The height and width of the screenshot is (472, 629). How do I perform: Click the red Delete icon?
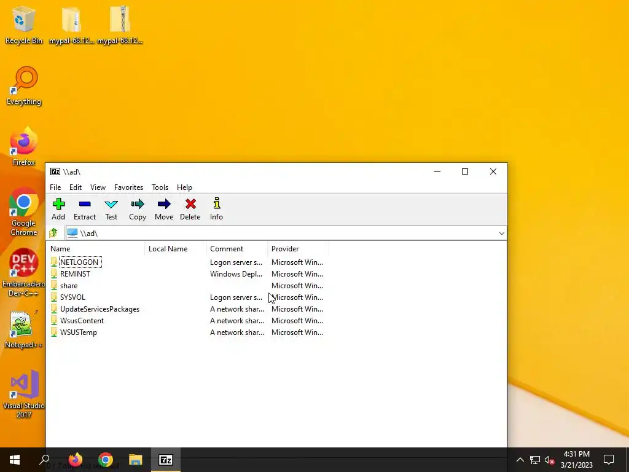pos(190,209)
